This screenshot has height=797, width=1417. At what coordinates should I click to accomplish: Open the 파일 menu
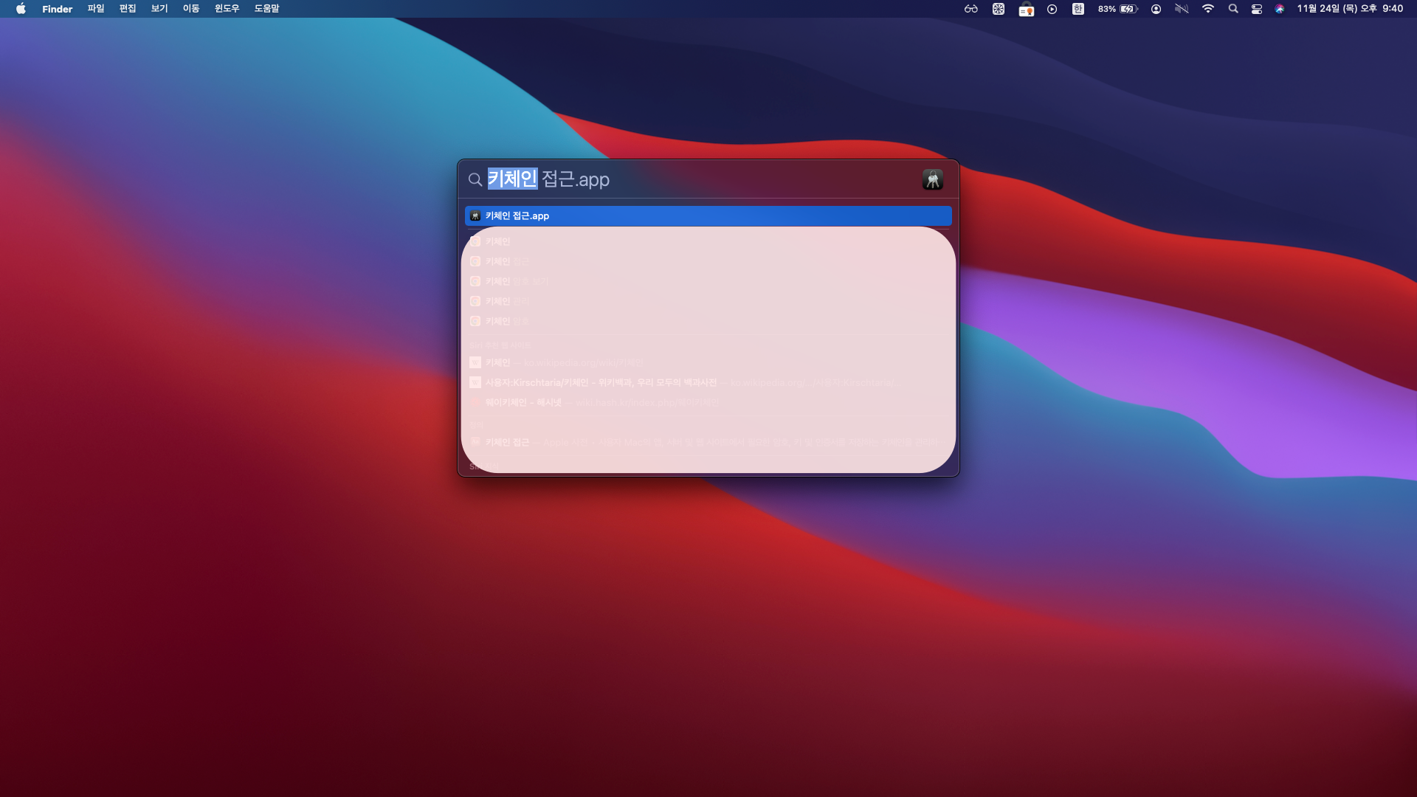(96, 9)
